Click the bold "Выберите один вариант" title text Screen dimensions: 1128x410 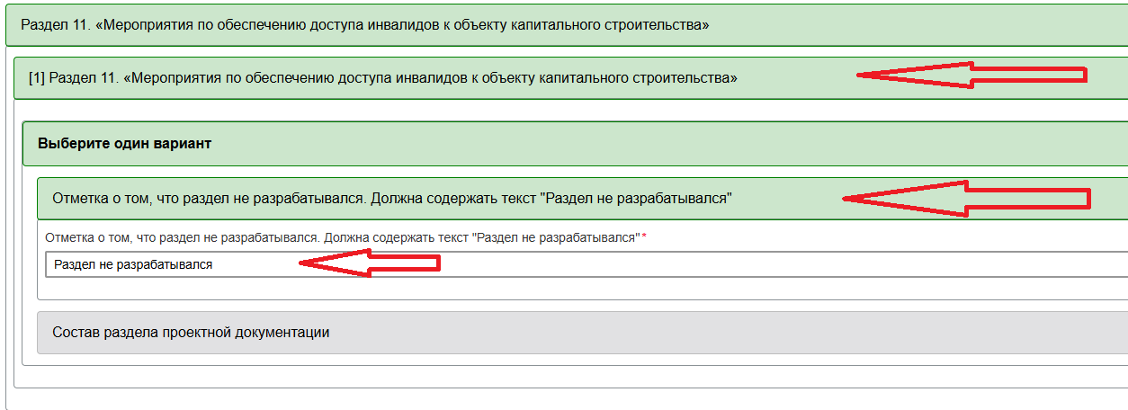(x=124, y=144)
